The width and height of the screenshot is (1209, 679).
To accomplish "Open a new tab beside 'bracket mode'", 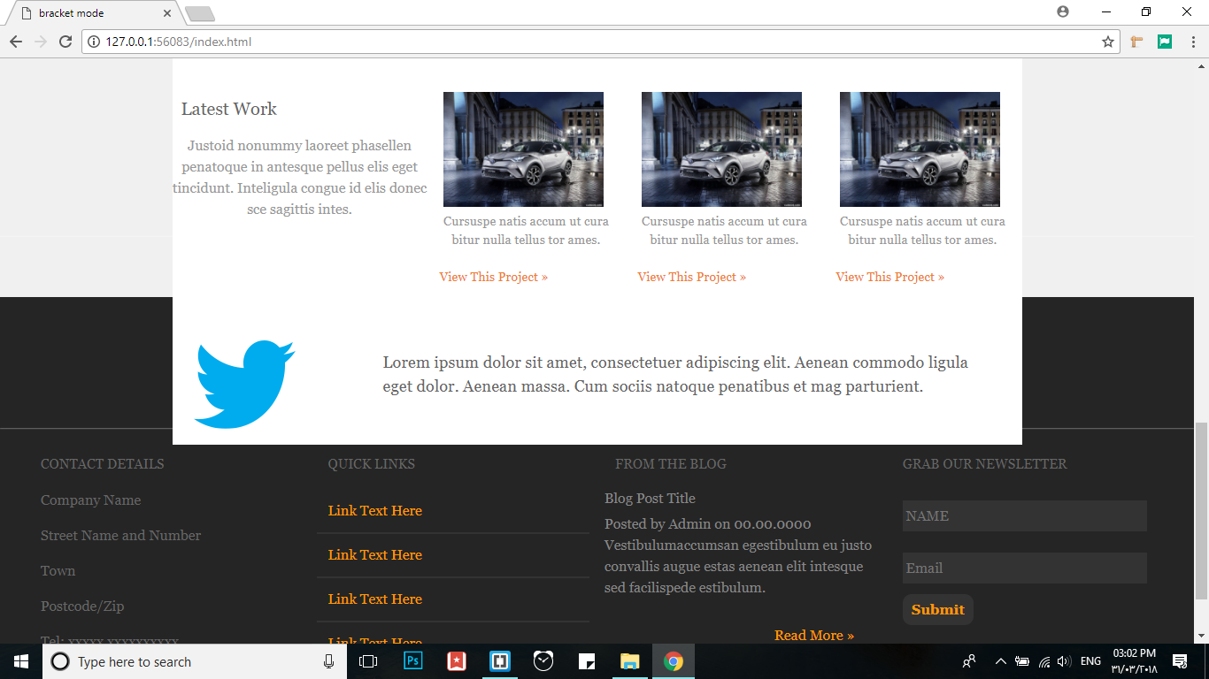I will (200, 13).
